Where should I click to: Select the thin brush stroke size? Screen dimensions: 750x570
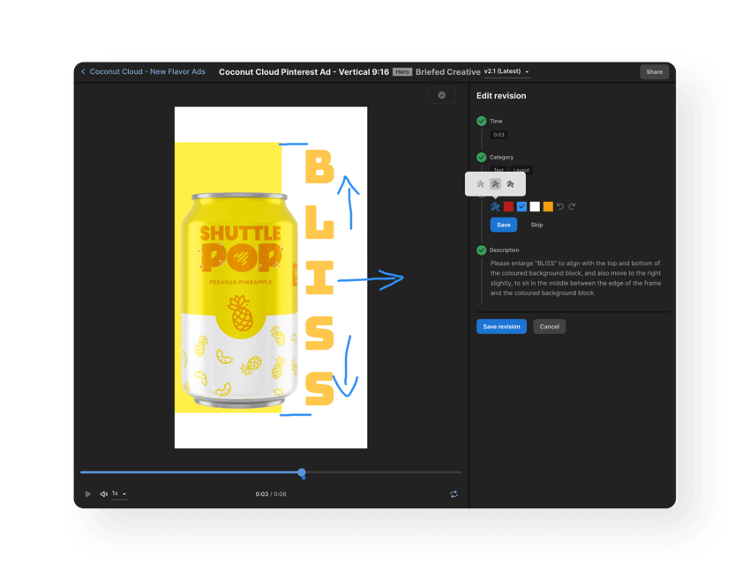[x=480, y=184]
